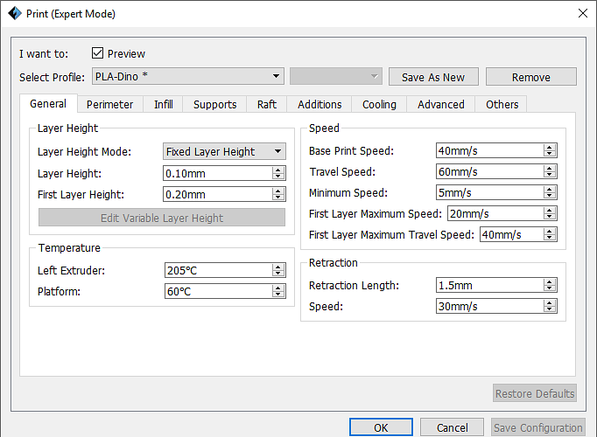Confirm settings with the OK button

click(381, 427)
